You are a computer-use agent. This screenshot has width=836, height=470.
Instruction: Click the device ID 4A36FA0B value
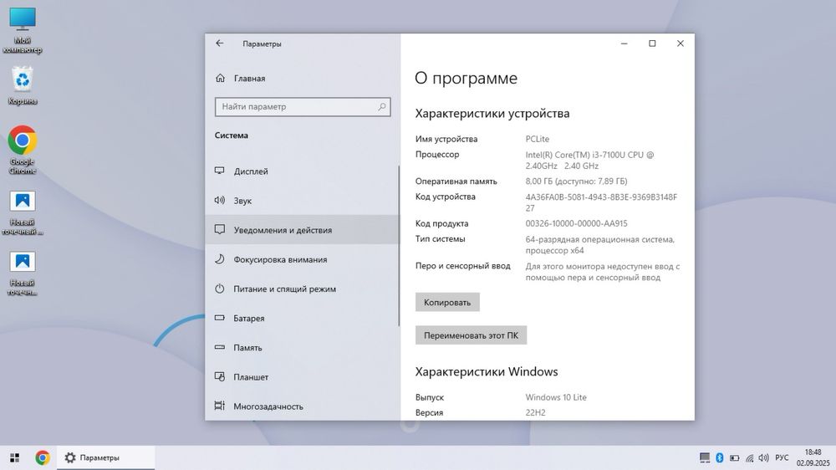601,202
